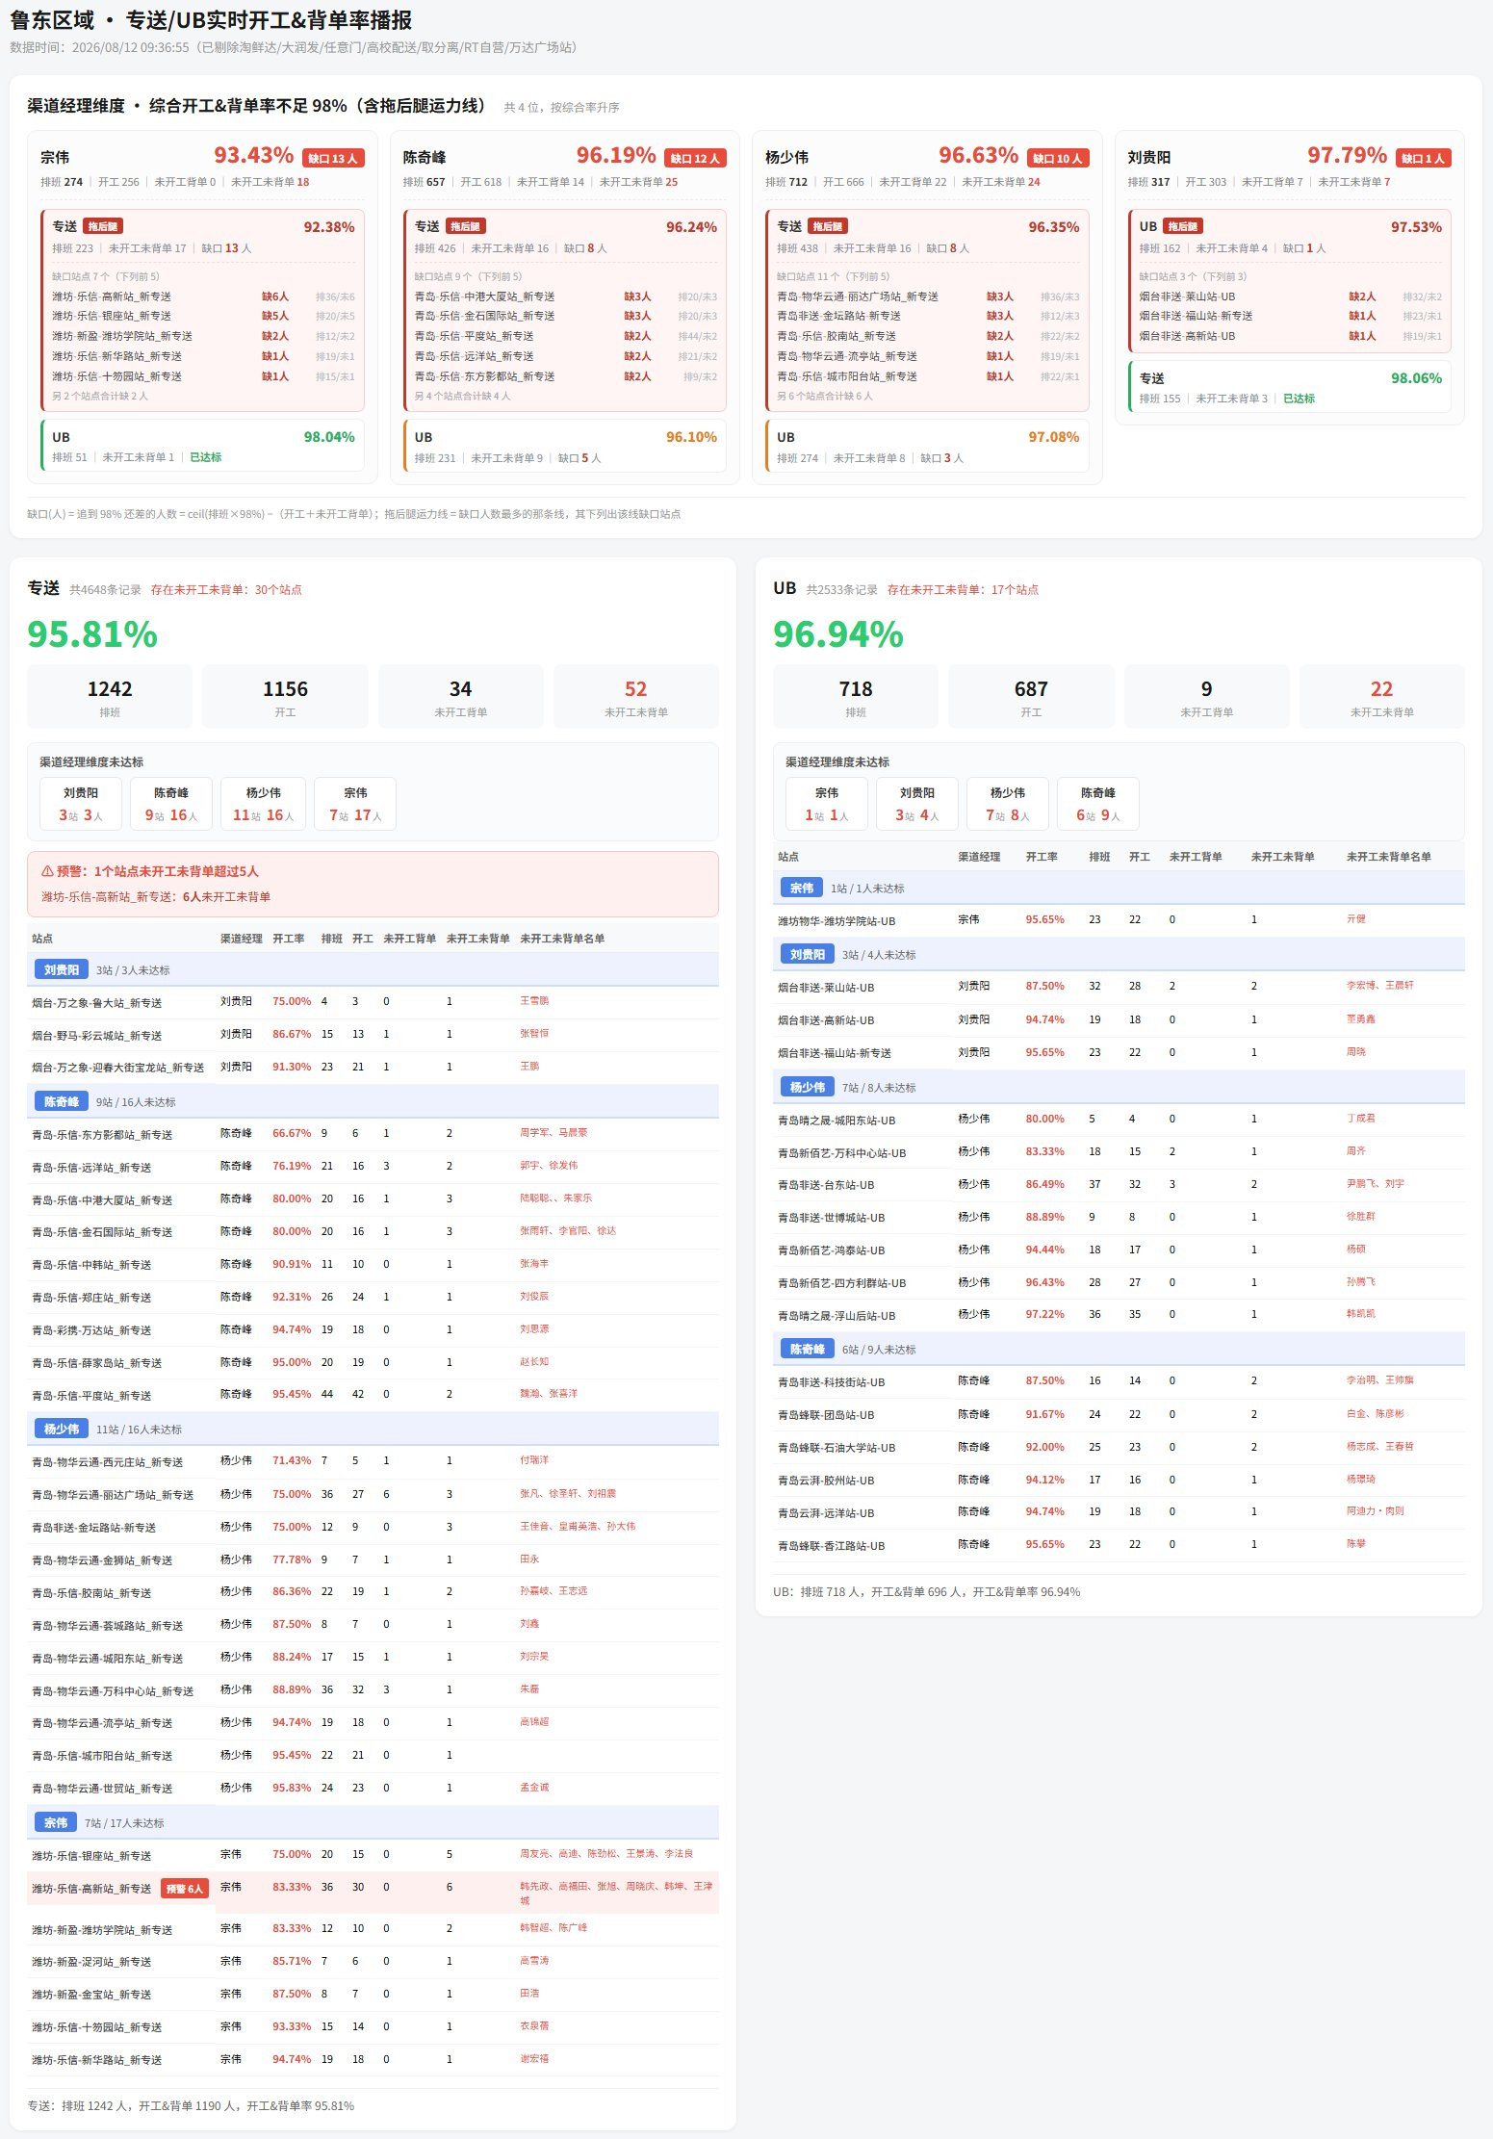The height and width of the screenshot is (2139, 1493).
Task: Click the 陈奇峰 9站 / 16人未达标 group header
Action: [x=373, y=1101]
